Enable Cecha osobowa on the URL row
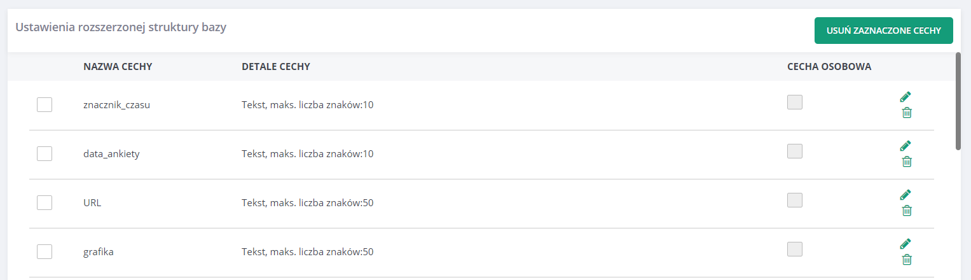 pyautogui.click(x=795, y=200)
